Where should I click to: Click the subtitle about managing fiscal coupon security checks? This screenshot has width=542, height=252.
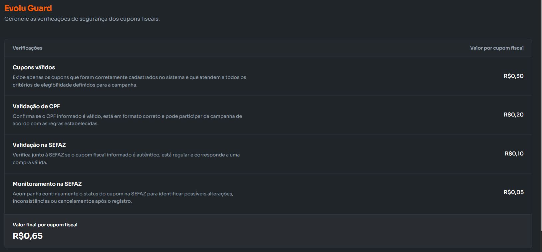(82, 19)
